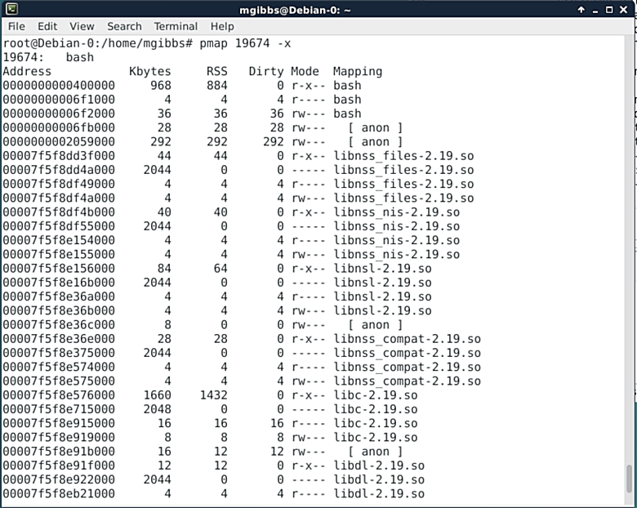Click the Mapping column header
Image resolution: width=637 pixels, height=508 pixels.
pos(357,71)
